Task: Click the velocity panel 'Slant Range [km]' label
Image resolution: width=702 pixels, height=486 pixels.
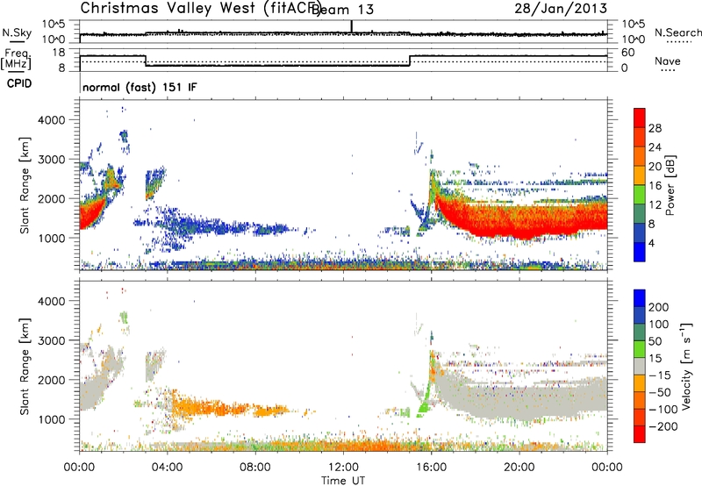Action: click(x=25, y=367)
